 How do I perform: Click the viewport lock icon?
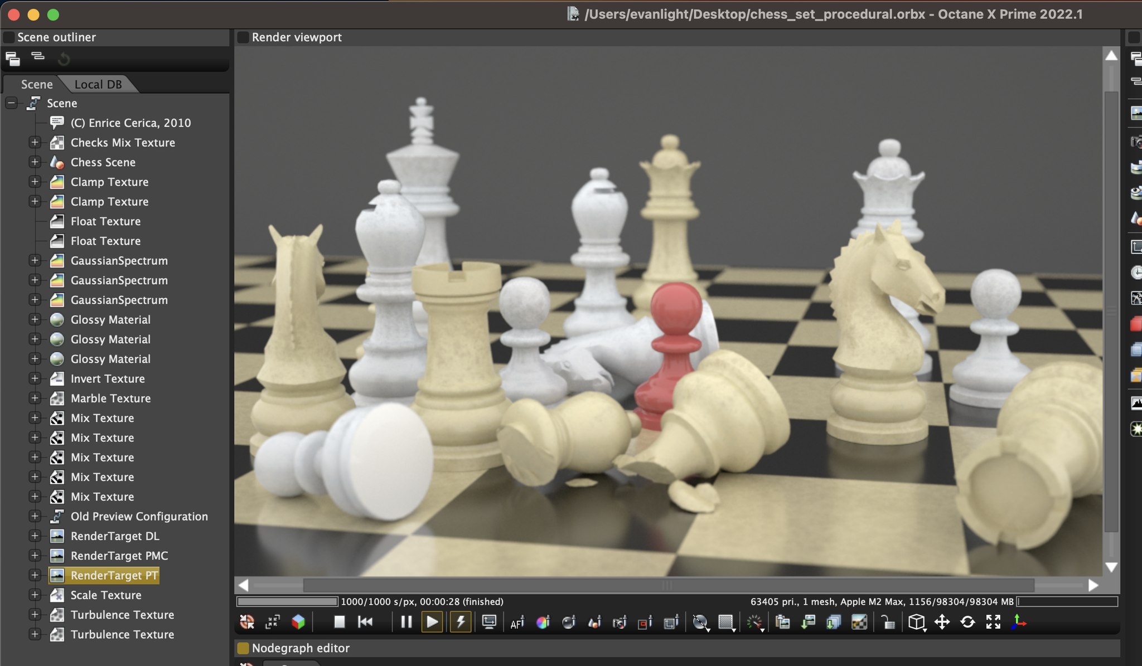pos(887,622)
